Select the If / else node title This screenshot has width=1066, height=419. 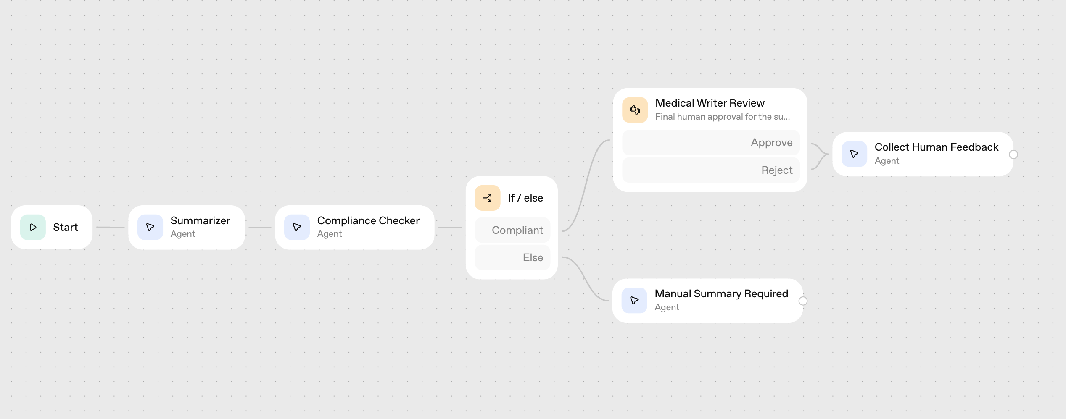click(525, 198)
